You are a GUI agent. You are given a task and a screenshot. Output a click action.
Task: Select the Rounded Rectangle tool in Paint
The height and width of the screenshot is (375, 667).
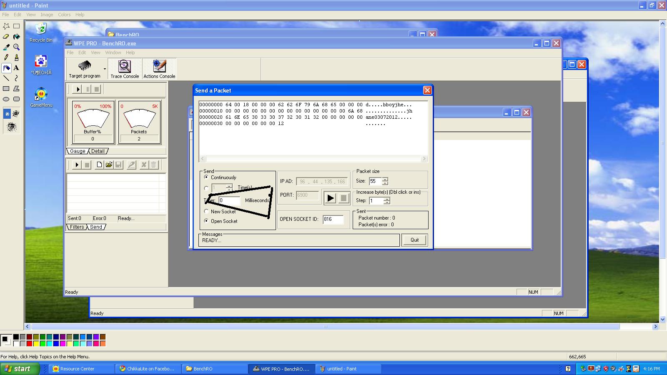(16, 99)
